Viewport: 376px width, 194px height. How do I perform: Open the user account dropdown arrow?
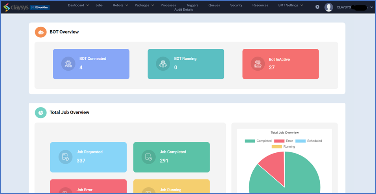click(371, 7)
